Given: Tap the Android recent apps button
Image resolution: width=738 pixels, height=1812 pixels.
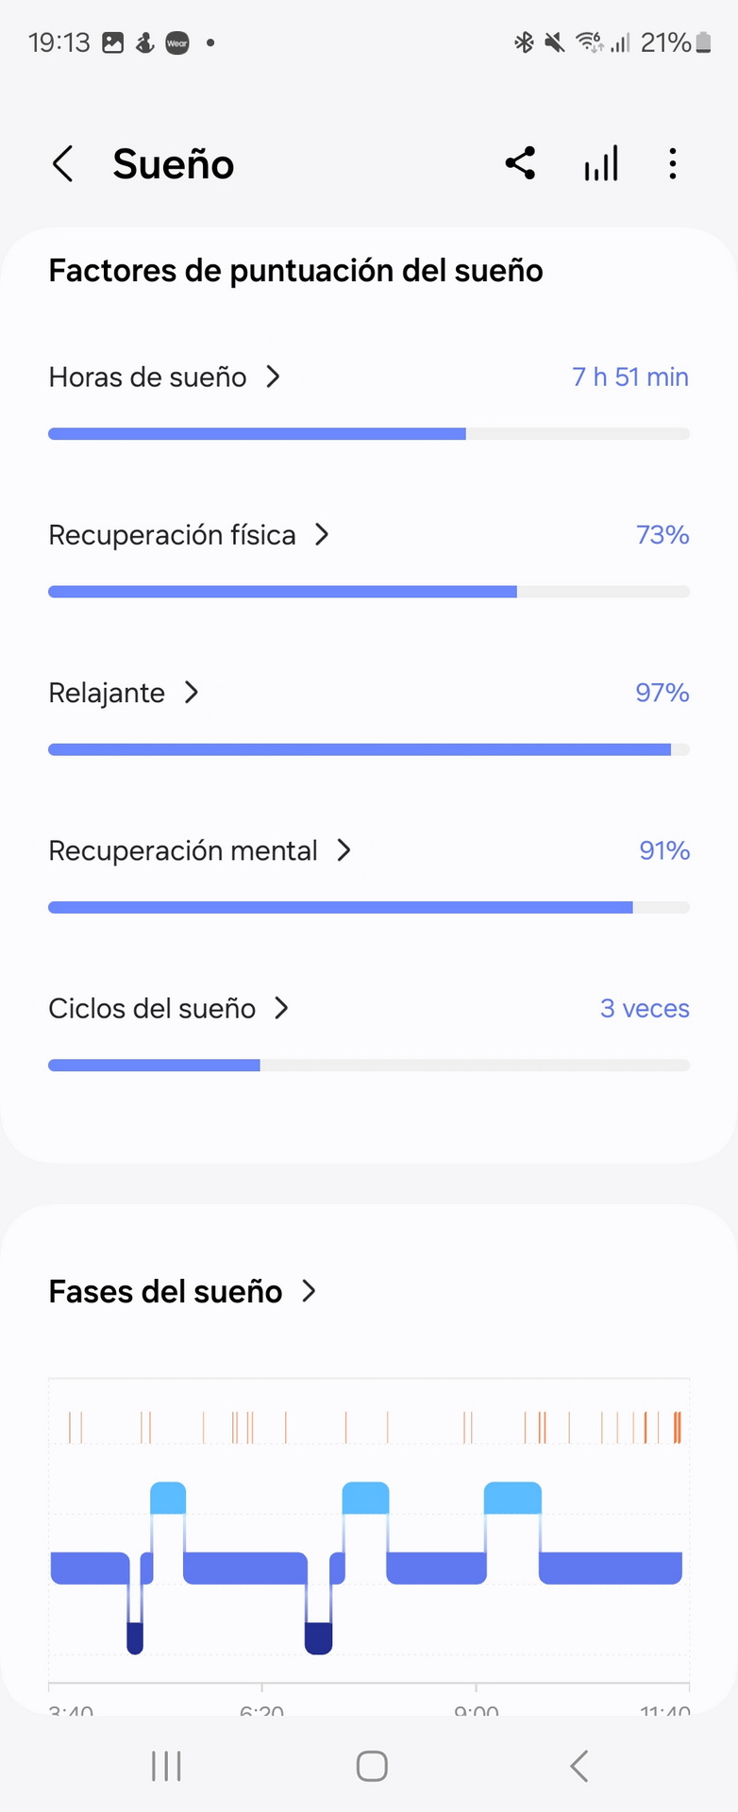Looking at the screenshot, I should 166,1766.
